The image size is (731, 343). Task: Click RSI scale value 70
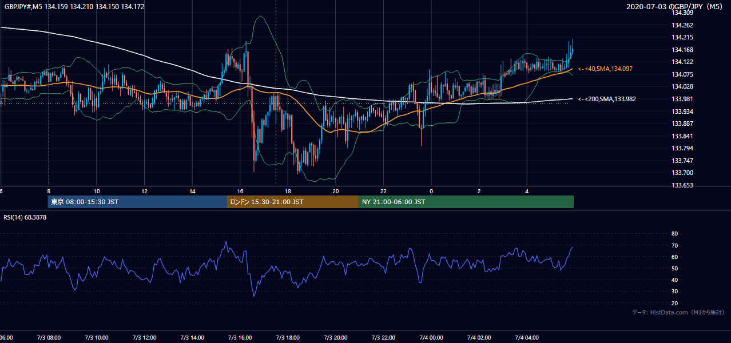tap(674, 245)
